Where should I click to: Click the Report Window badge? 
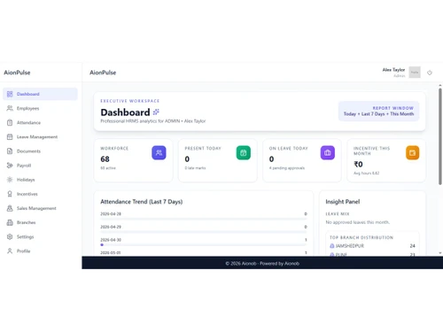coord(378,111)
